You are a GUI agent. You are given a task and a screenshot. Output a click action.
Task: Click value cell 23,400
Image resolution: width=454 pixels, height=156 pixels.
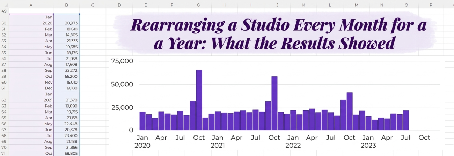[66, 135]
